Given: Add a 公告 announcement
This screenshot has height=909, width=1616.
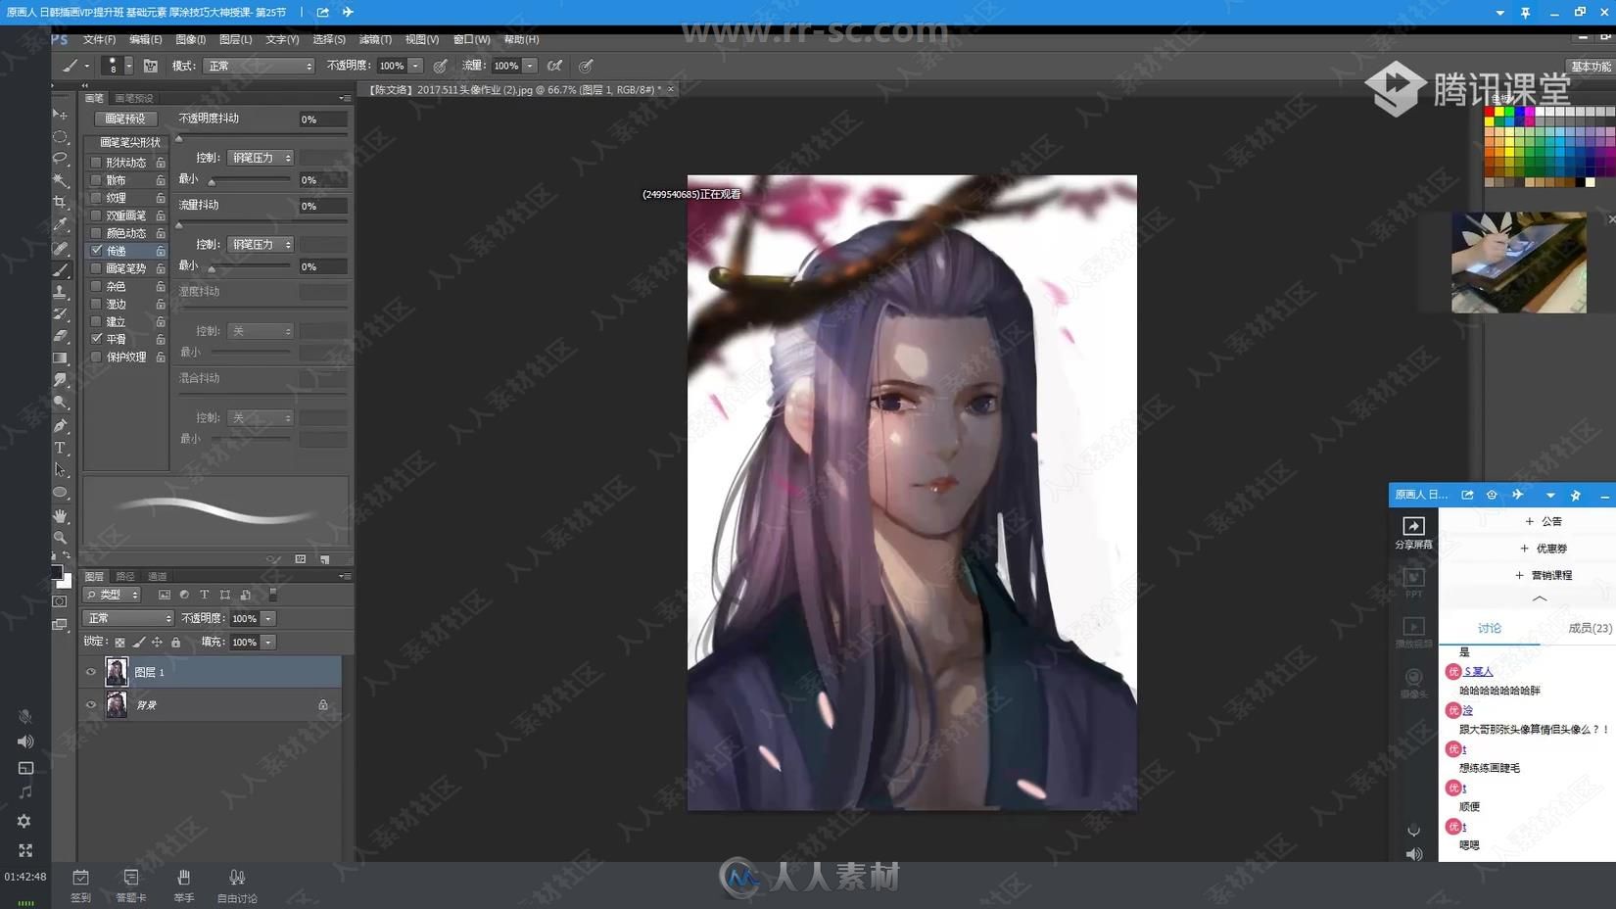Looking at the screenshot, I should pyautogui.click(x=1543, y=521).
